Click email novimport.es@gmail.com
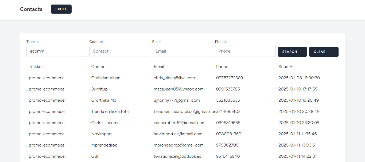The image size is (365, 162). 178,134
